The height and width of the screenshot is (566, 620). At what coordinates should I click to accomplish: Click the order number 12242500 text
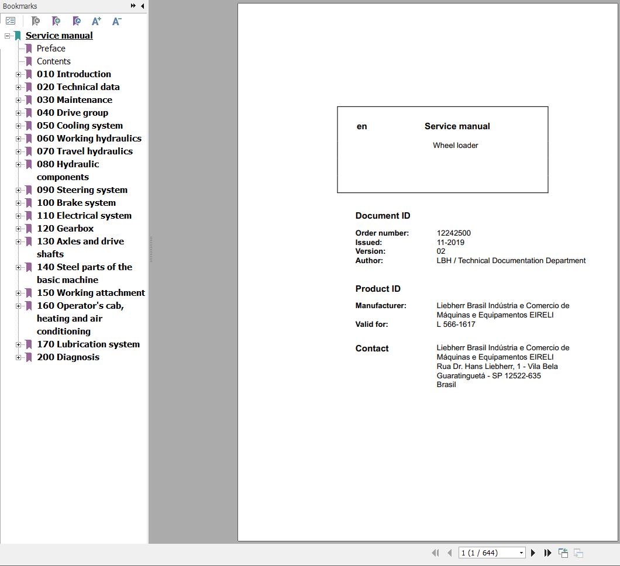(453, 233)
